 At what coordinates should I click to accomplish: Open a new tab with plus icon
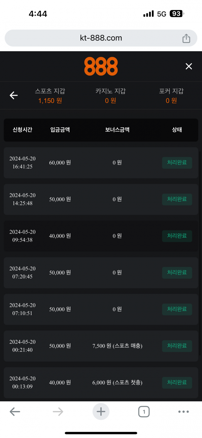tap(101, 411)
